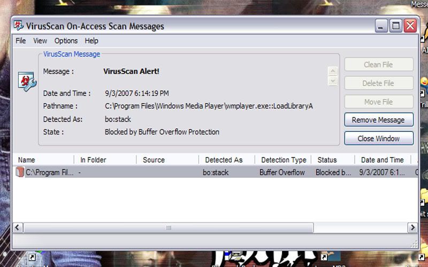Click the file icon in the C:\Program Fil... row
This screenshot has width=428, height=267.
pyautogui.click(x=20, y=172)
